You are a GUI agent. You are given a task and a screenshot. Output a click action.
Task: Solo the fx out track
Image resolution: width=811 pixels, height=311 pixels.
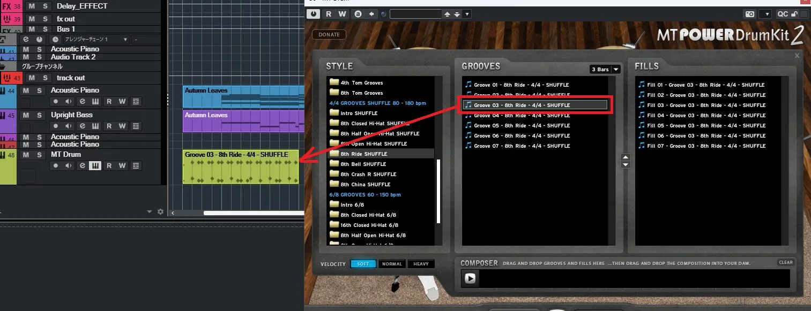(45, 19)
